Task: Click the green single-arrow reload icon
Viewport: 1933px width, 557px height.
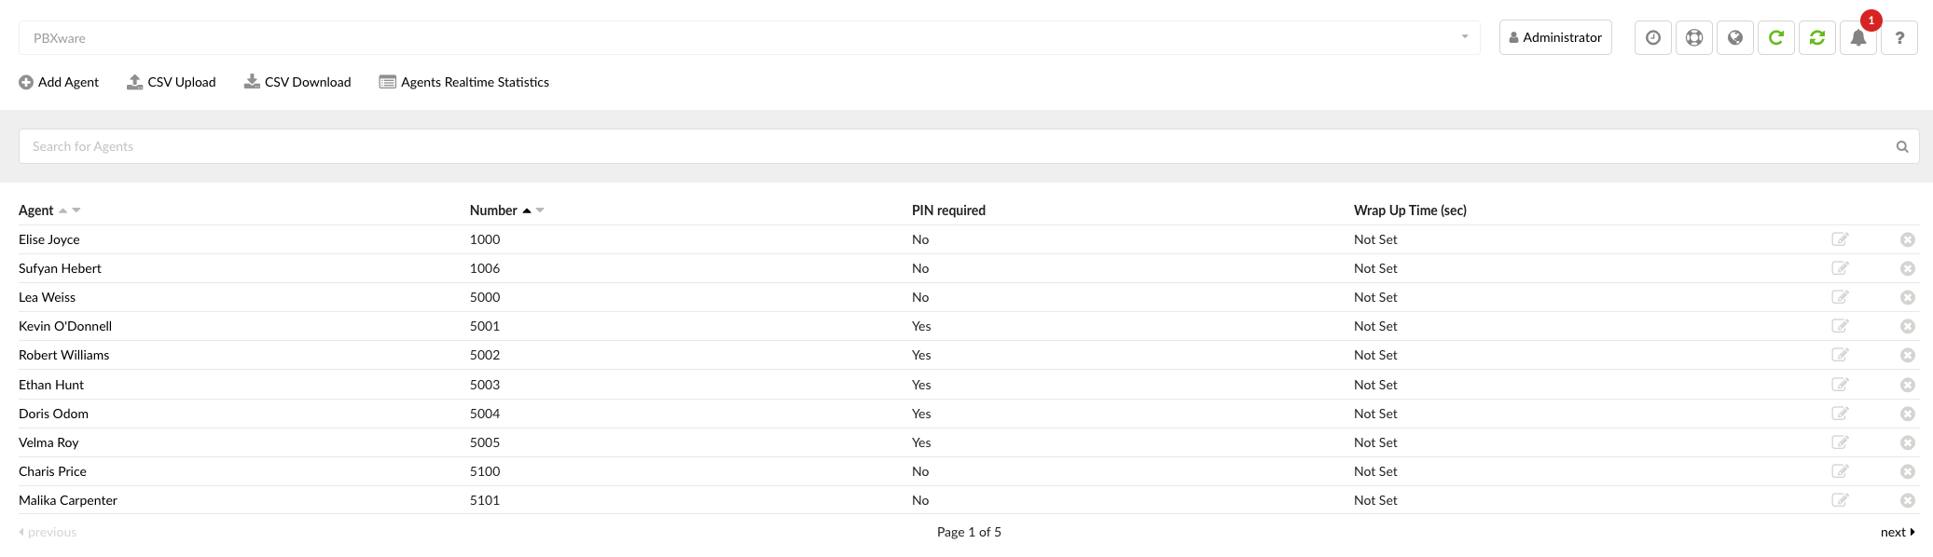Action: coord(1775,38)
